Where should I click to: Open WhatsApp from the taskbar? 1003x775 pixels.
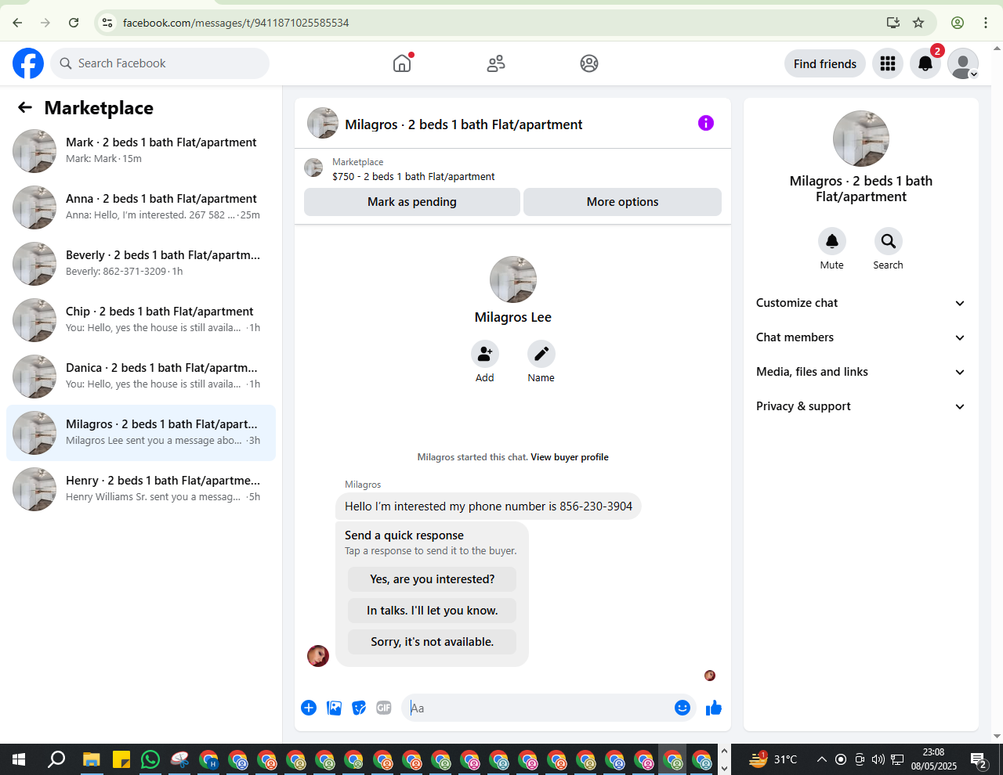[x=150, y=759]
